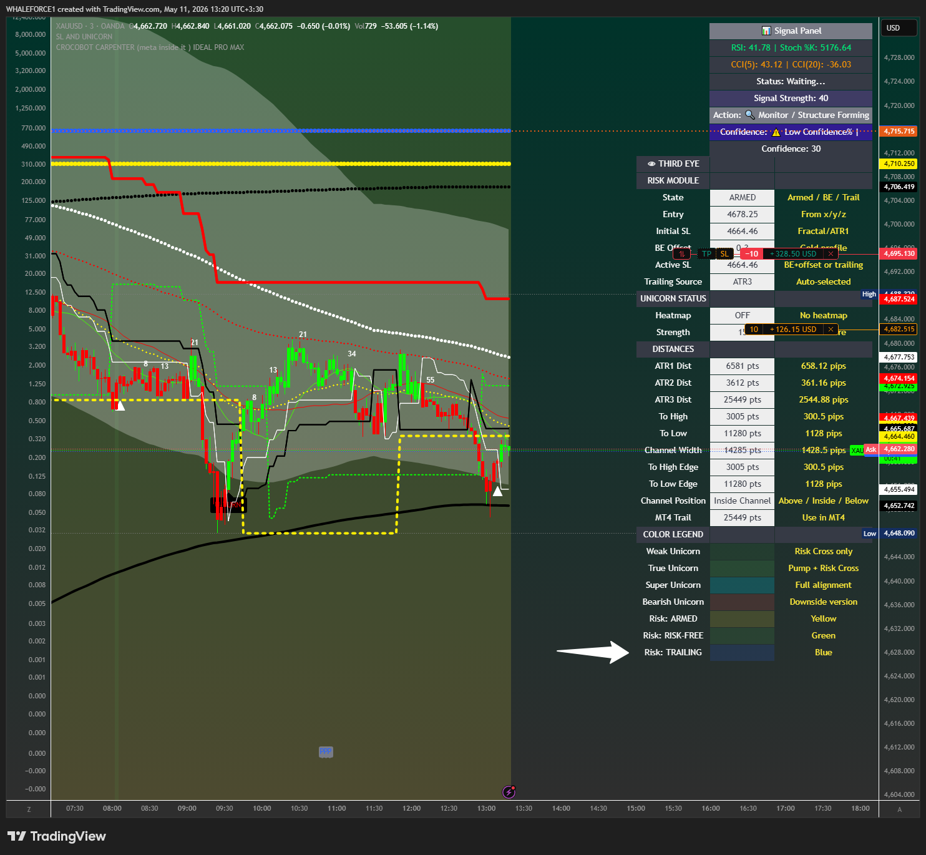This screenshot has height=855, width=926.
Task: Add take profit with TP button
Action: (706, 254)
